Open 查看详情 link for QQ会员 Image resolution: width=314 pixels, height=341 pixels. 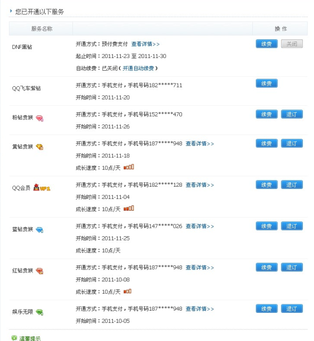[x=200, y=185]
